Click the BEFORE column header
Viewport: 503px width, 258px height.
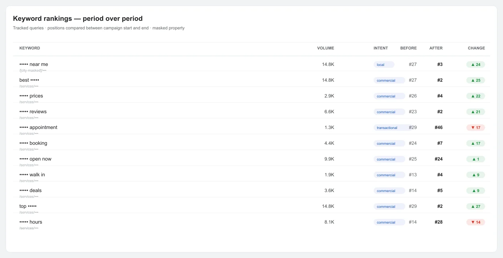pos(409,48)
